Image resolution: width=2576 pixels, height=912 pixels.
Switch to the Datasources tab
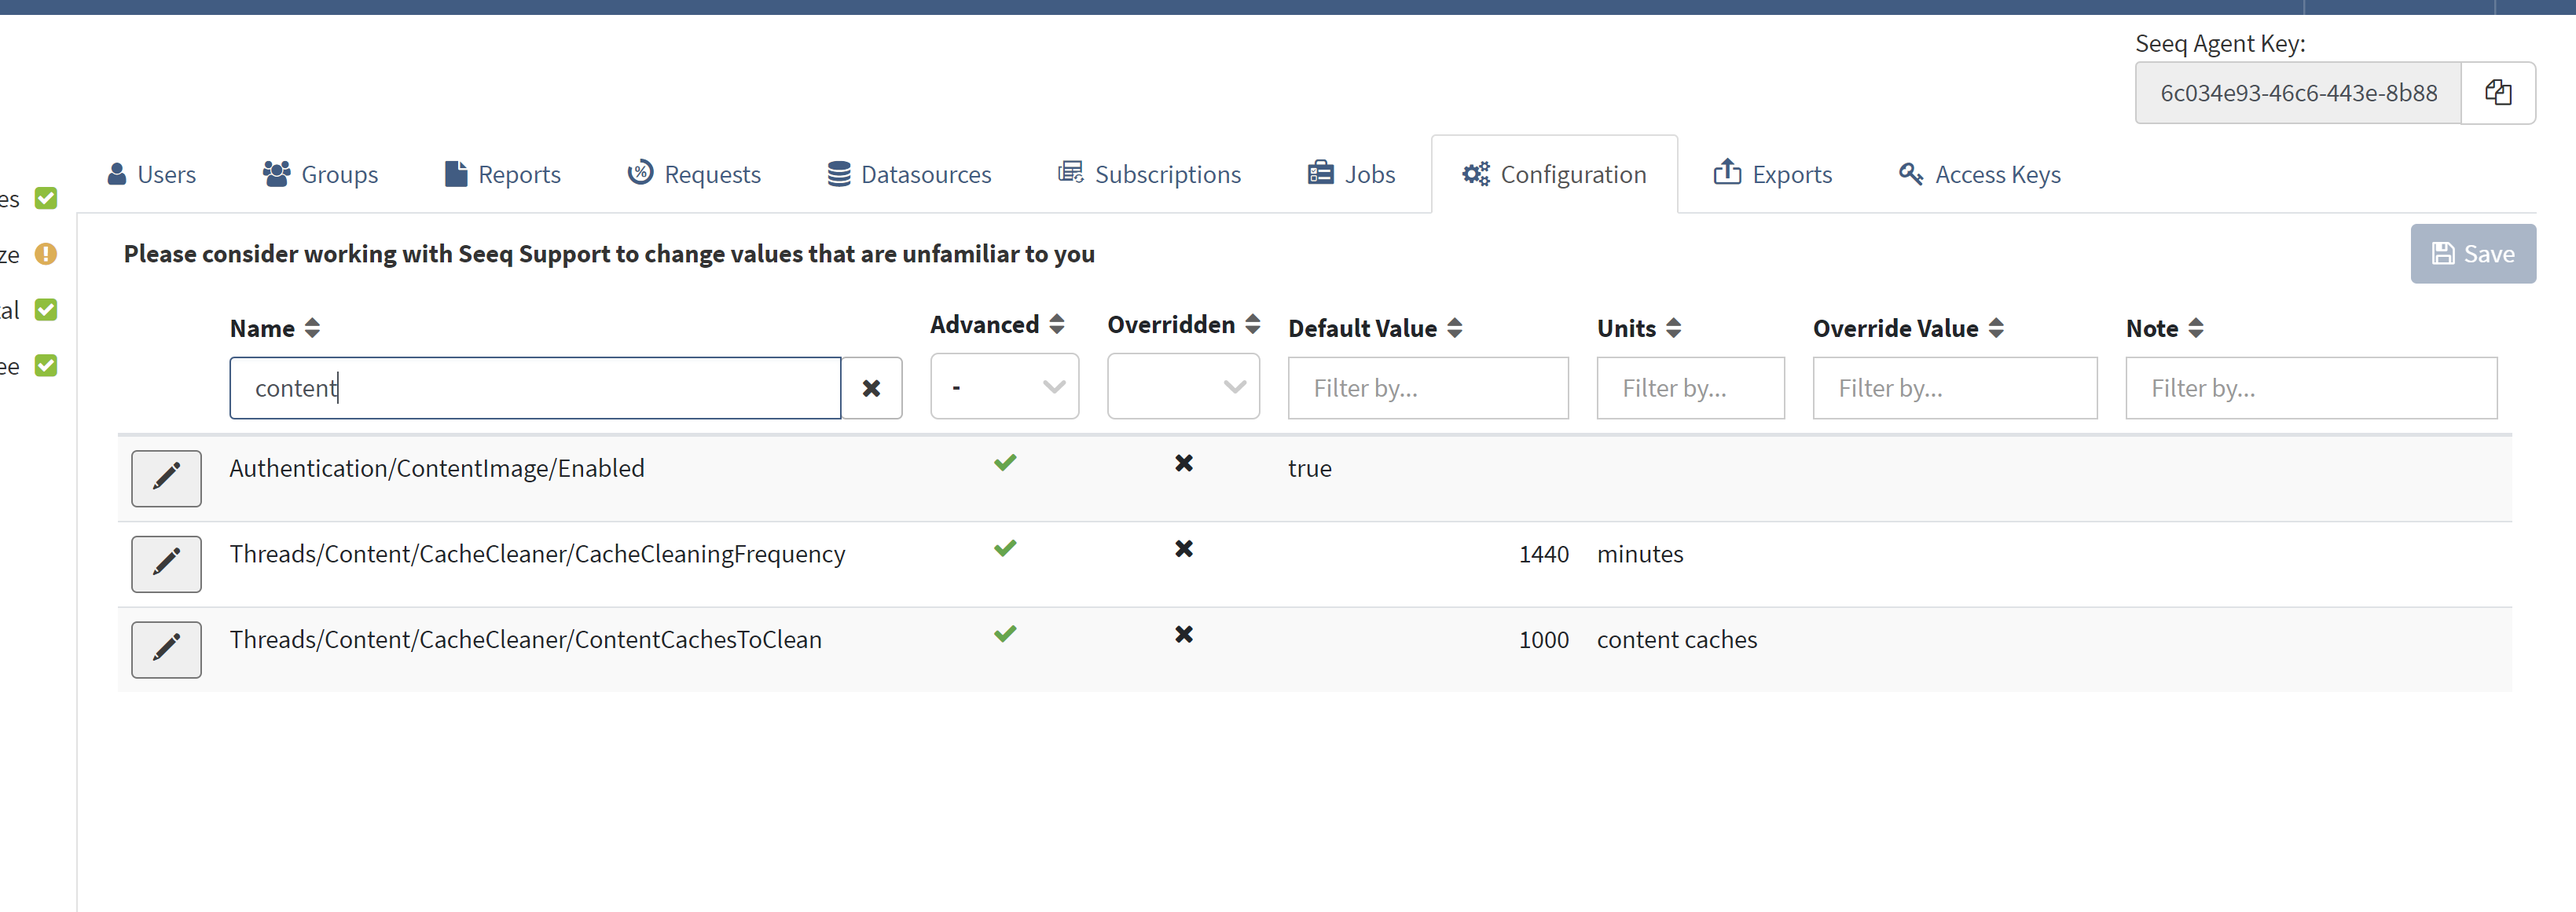909,174
